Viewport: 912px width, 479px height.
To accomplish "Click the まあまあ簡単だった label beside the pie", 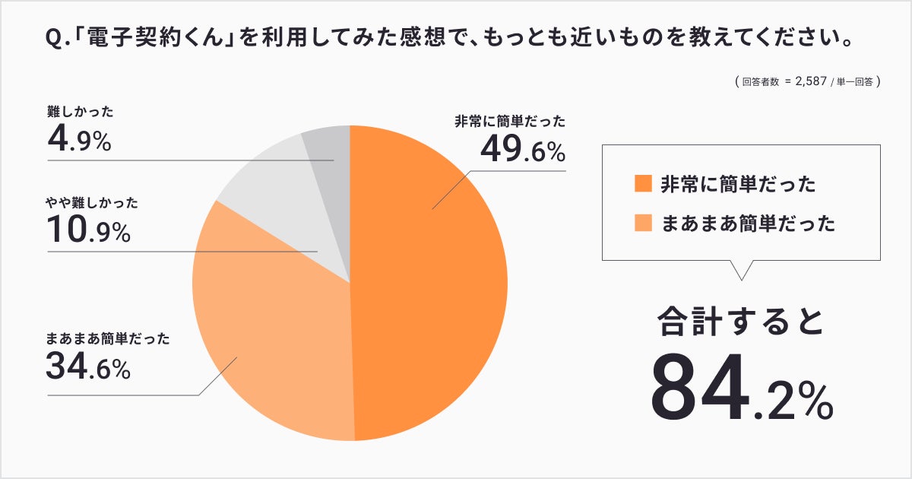I will pyautogui.click(x=108, y=338).
